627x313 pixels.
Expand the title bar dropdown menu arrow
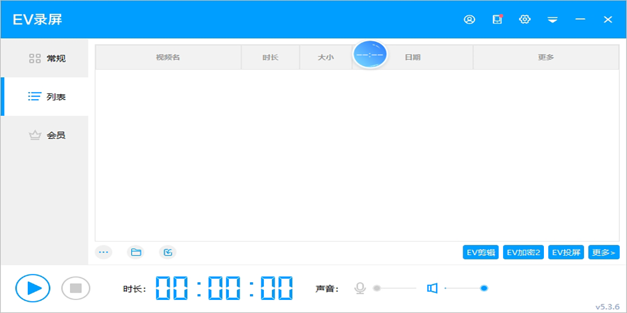coord(552,20)
